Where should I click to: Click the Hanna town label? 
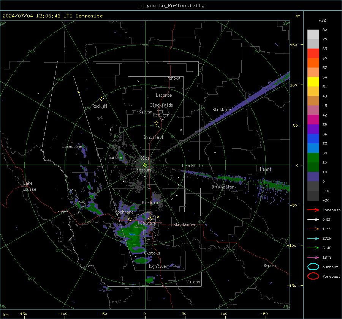(x=266, y=169)
